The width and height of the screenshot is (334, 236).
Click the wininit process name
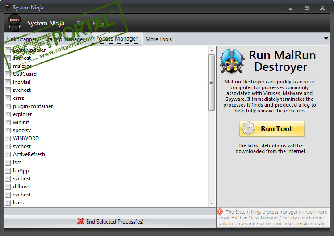coord(21,122)
